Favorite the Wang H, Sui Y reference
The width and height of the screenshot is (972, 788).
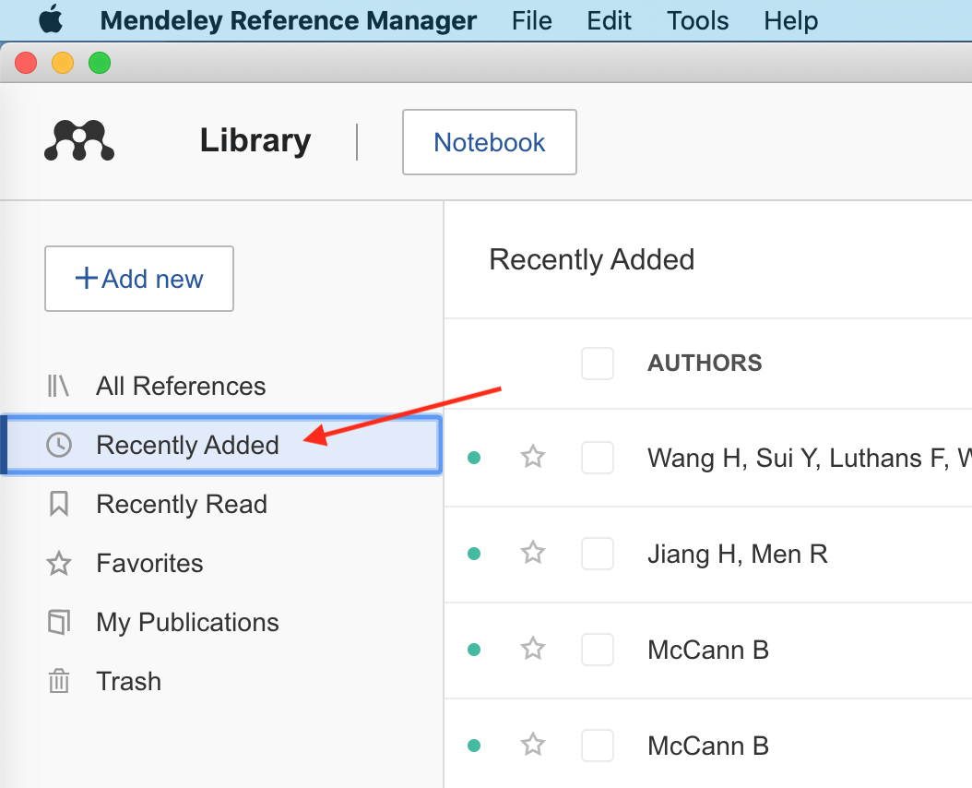click(533, 457)
